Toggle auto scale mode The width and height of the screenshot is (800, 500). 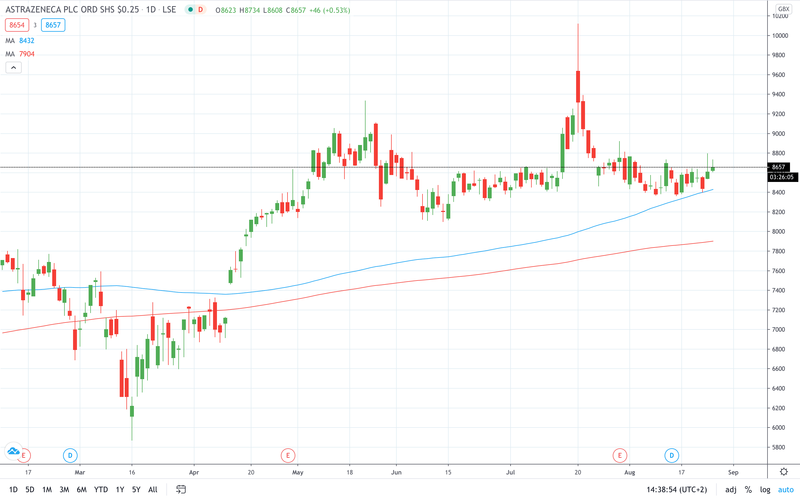point(786,490)
